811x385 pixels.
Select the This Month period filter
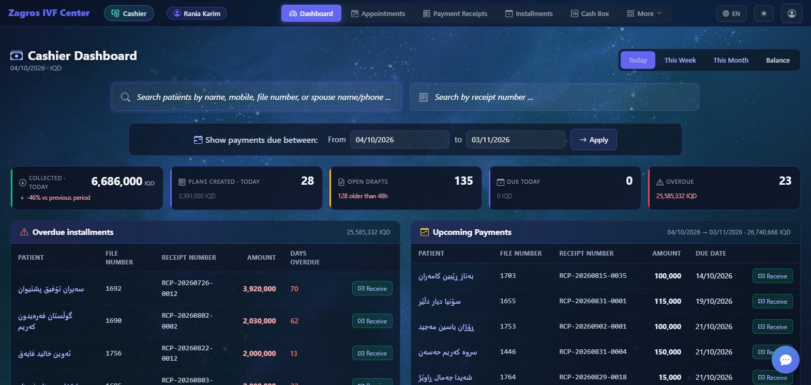731,60
